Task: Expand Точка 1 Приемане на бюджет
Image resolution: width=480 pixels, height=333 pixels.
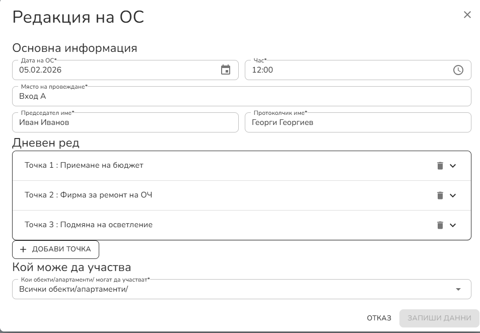Action: tap(453, 166)
